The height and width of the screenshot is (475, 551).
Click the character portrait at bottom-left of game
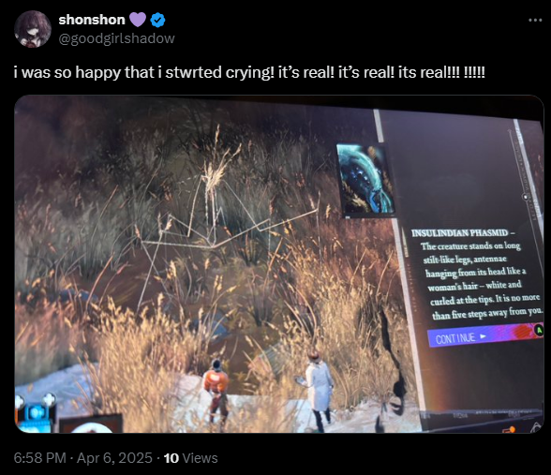coord(91,423)
